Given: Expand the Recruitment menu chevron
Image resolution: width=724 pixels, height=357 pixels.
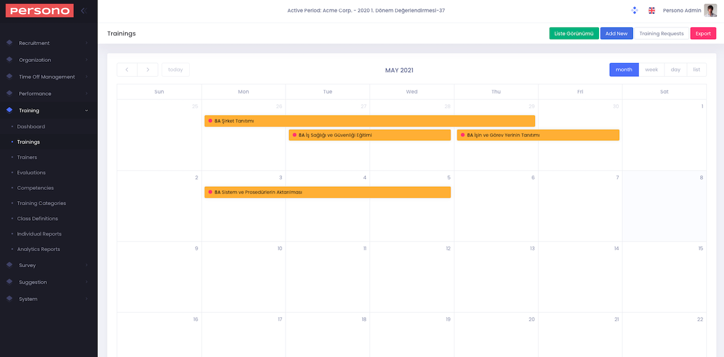Looking at the screenshot, I should [x=86, y=43].
